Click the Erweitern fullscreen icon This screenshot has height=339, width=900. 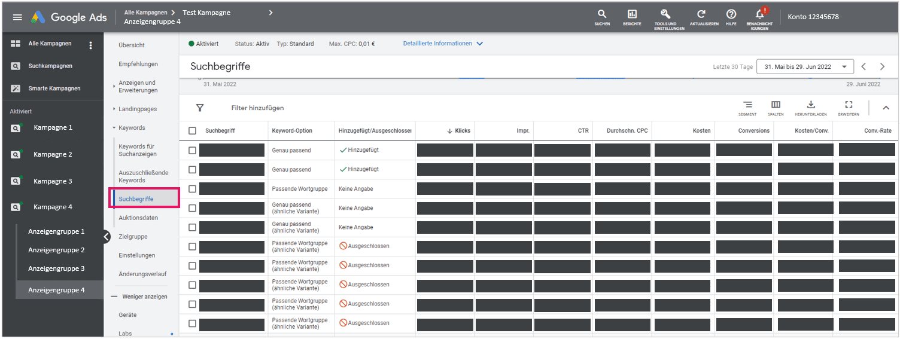(849, 108)
